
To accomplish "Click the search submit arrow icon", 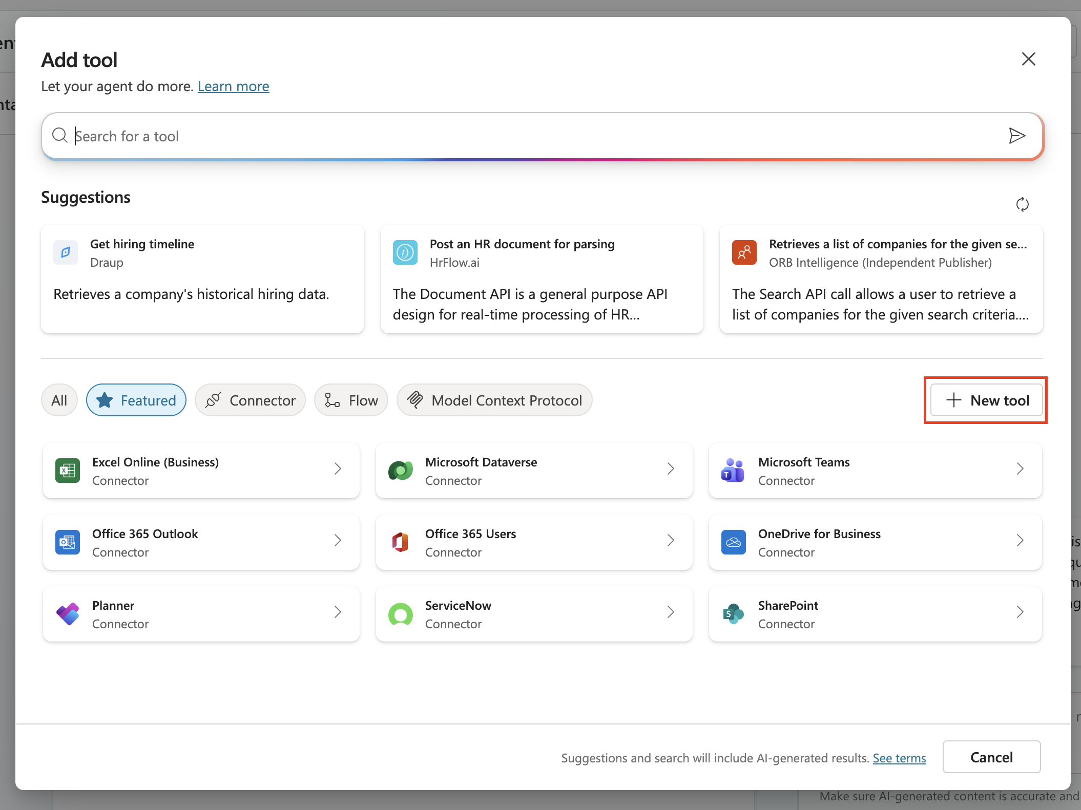I will [1017, 136].
